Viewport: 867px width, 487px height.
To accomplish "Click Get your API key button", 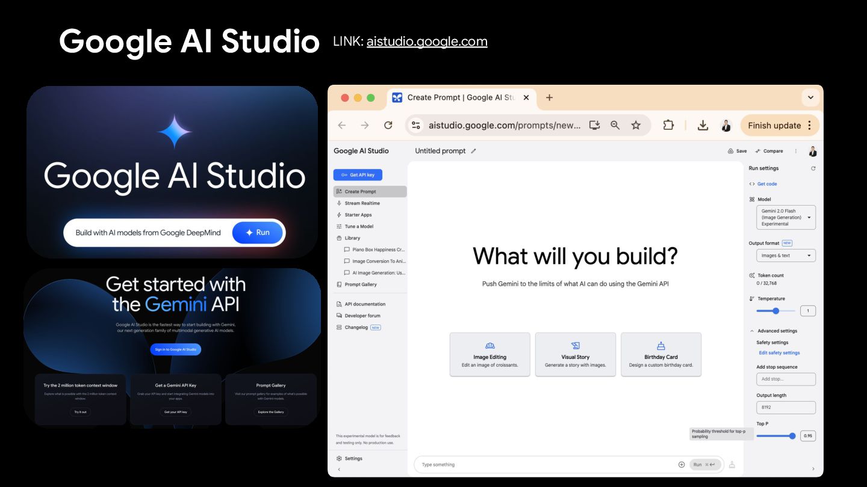I will click(x=176, y=412).
